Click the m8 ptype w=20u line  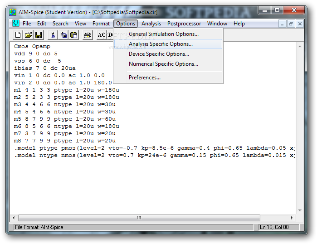click(65, 141)
